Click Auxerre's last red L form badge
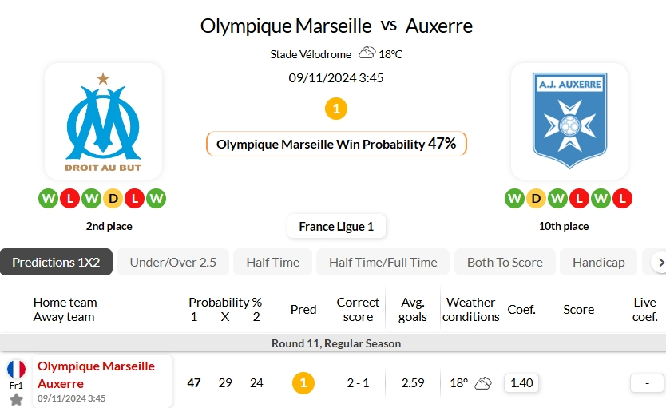This screenshot has height=408, width=666. coord(622,198)
